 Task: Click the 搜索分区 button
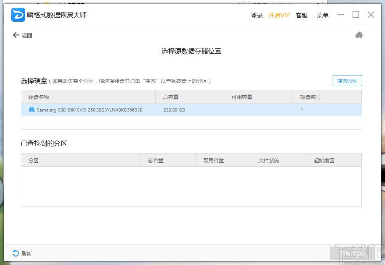[x=347, y=81]
